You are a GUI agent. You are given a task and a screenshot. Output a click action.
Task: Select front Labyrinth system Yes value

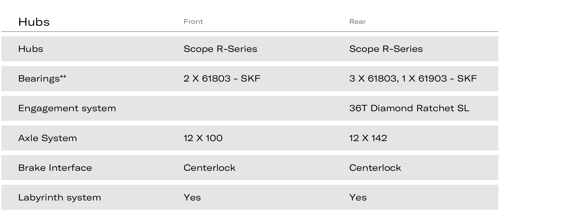pyautogui.click(x=192, y=197)
